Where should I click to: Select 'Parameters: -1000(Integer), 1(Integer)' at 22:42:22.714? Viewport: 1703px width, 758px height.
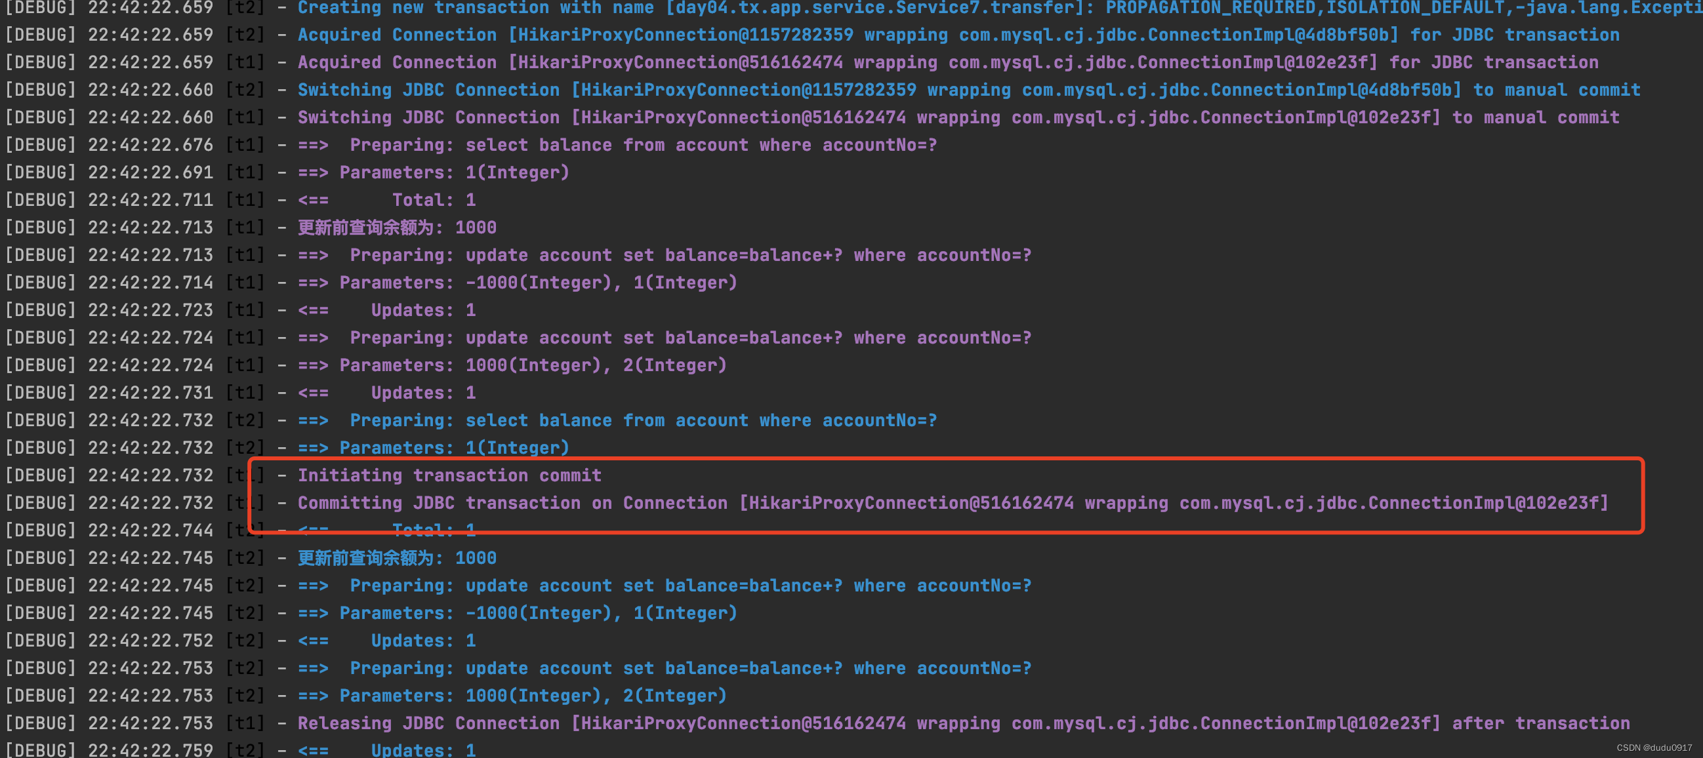pyautogui.click(x=518, y=283)
